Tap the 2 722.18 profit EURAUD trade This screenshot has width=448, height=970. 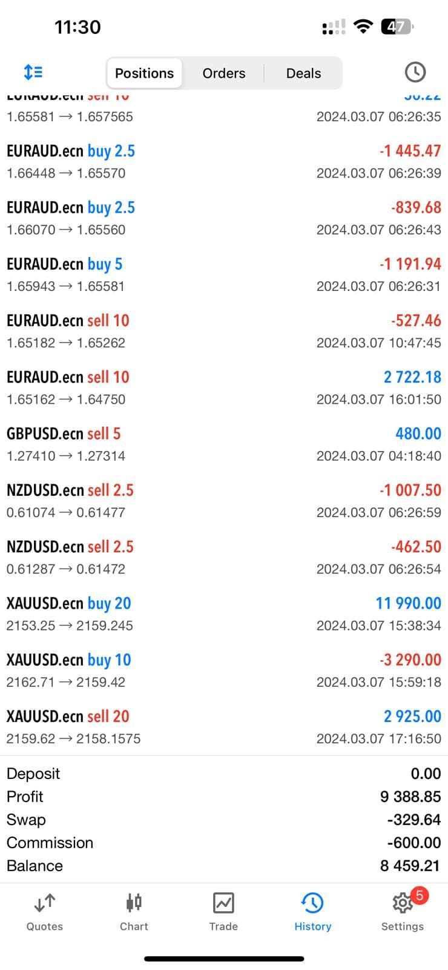click(224, 387)
